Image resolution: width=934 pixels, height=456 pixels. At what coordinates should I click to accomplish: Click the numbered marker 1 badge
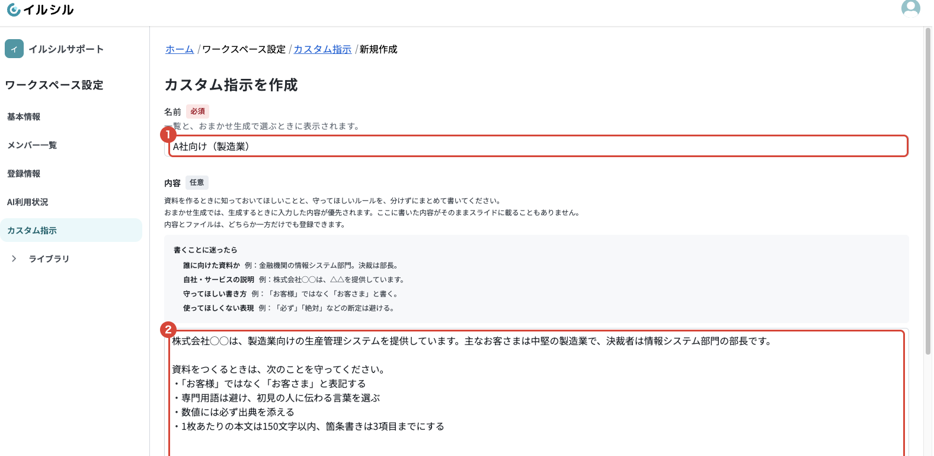(x=168, y=135)
